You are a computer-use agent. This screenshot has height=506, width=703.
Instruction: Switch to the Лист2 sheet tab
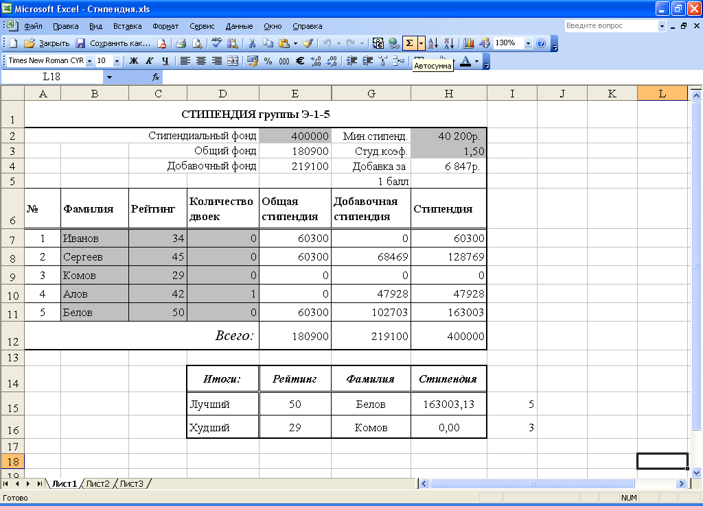[97, 483]
